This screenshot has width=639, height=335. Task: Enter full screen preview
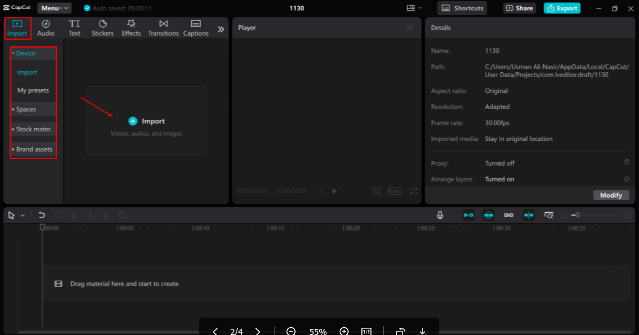tap(414, 191)
